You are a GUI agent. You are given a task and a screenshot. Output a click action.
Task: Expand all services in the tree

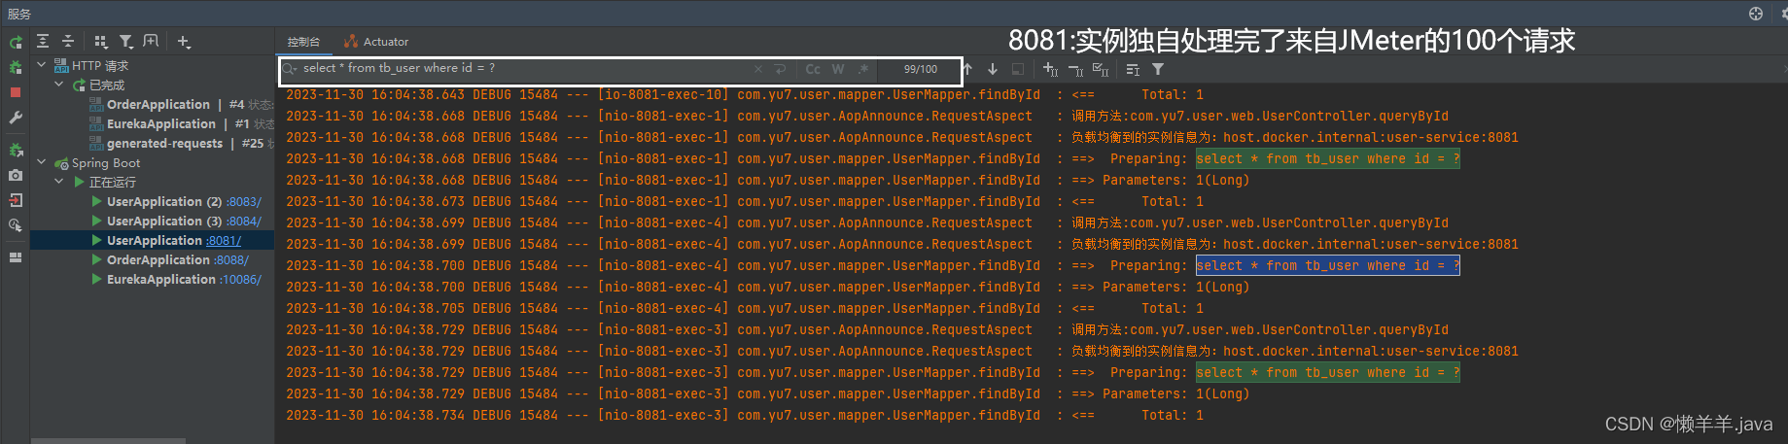43,41
